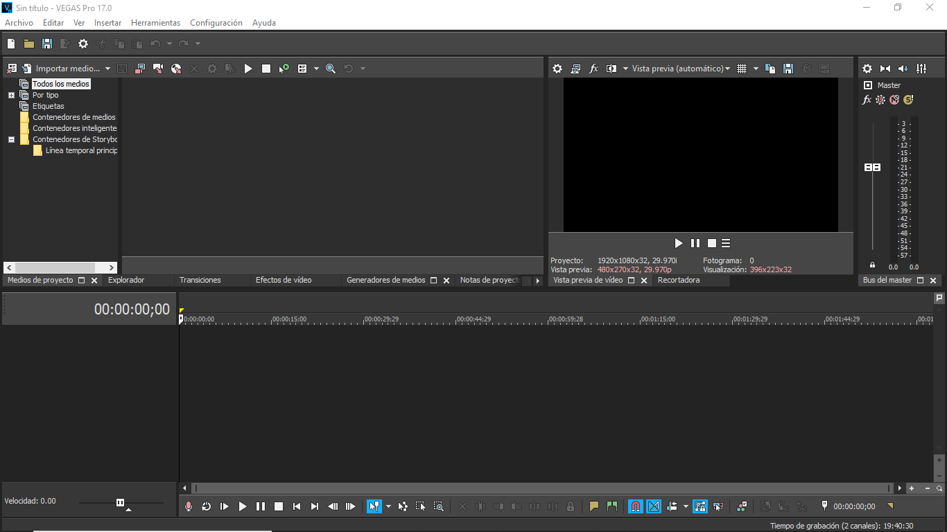Screen dimensions: 947x532
Task: Toggle master fader channel lock icon
Action: [872, 265]
